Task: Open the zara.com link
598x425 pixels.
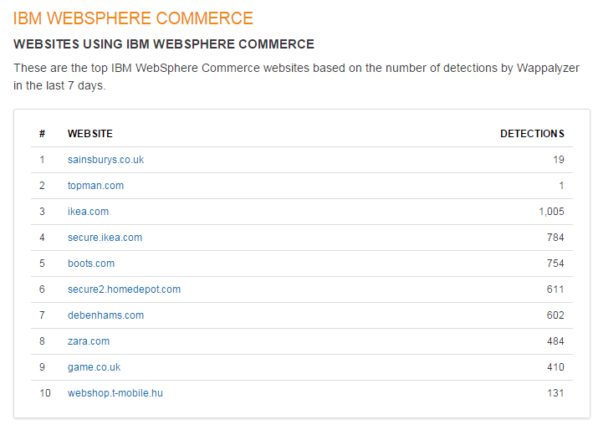Action: [89, 341]
